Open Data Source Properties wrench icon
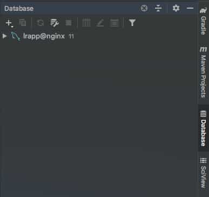Image resolution: width=209 pixels, height=197 pixels. (55, 23)
